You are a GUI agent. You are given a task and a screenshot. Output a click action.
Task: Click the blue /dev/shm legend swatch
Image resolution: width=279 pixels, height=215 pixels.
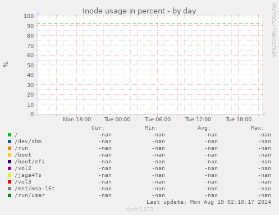click(10, 141)
